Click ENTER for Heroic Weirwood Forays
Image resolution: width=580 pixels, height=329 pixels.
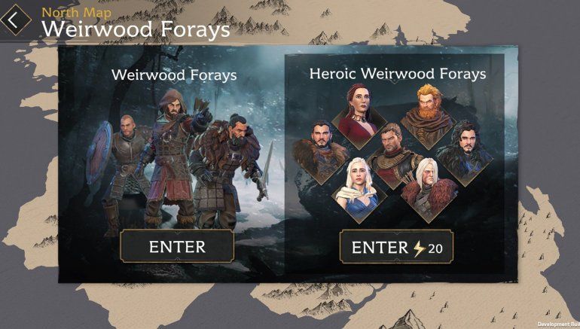pyautogui.click(x=396, y=247)
